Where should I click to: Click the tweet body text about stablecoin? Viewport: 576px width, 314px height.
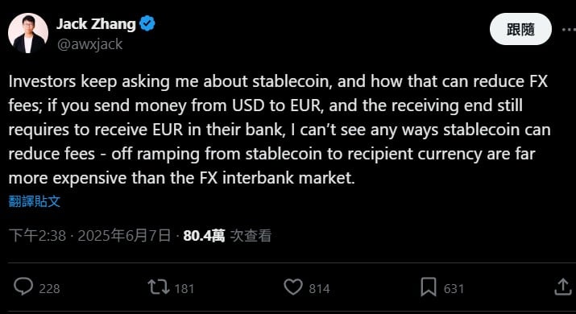click(280, 130)
